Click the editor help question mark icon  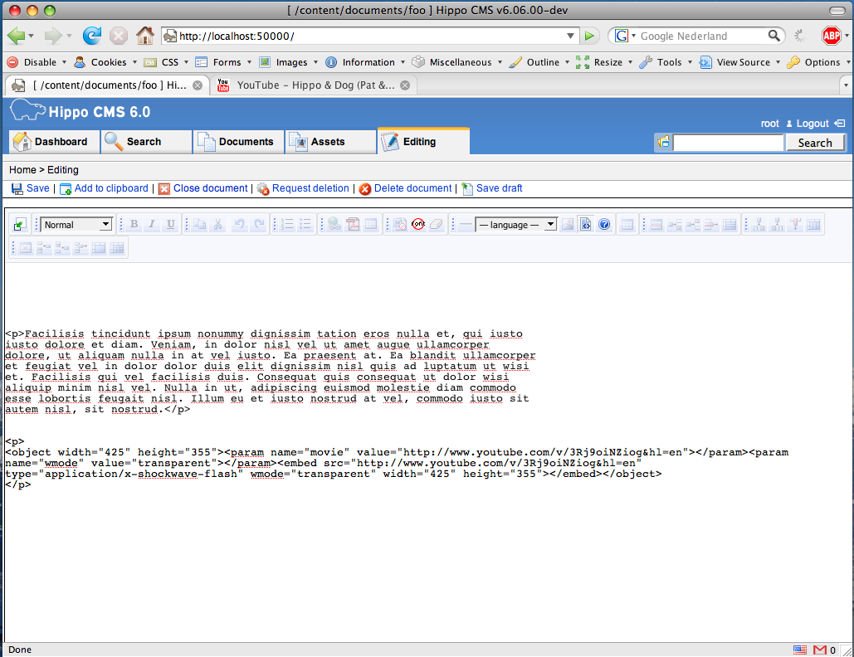click(x=604, y=225)
